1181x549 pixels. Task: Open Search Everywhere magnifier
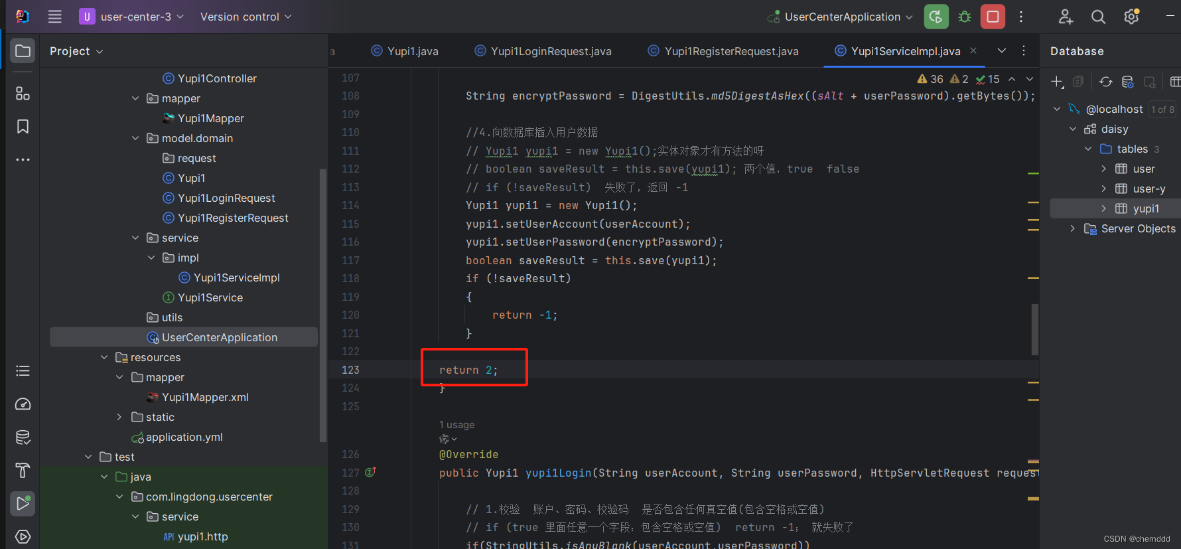[x=1099, y=17]
